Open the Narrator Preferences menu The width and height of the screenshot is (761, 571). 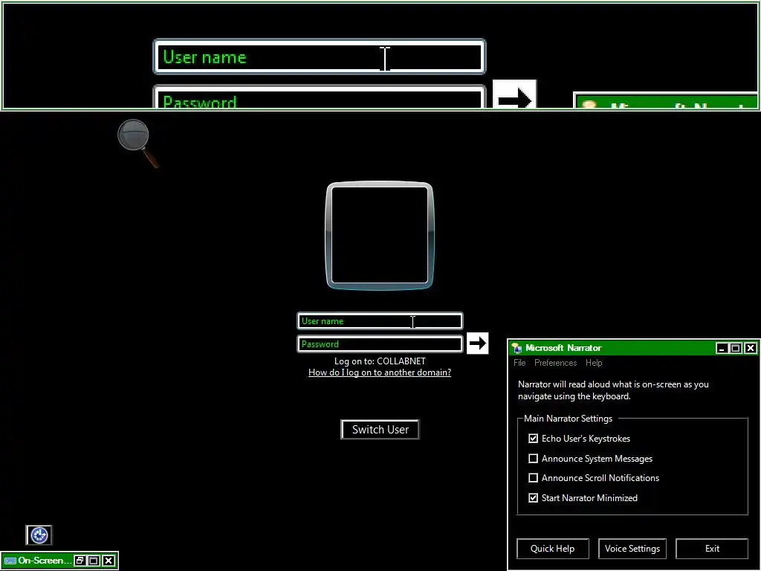tap(555, 363)
